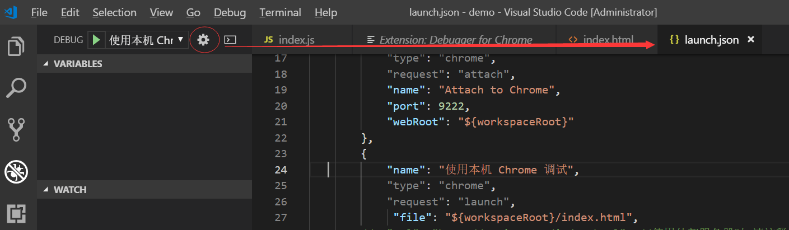This screenshot has height=230, width=789.
Task: Click the "launch" request value
Action: click(x=483, y=201)
